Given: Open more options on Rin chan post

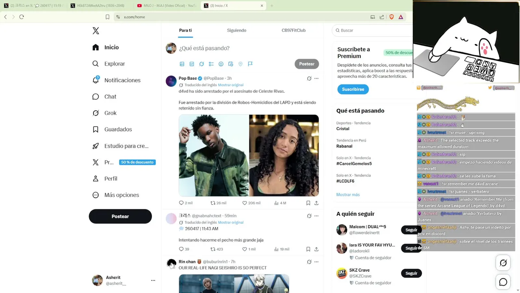Looking at the screenshot, I should [x=316, y=262].
